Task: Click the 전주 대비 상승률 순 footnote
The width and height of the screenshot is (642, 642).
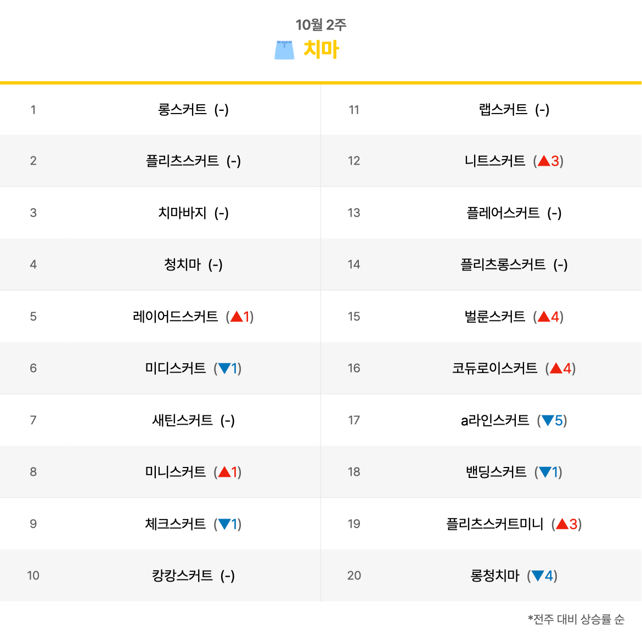Action: click(576, 619)
